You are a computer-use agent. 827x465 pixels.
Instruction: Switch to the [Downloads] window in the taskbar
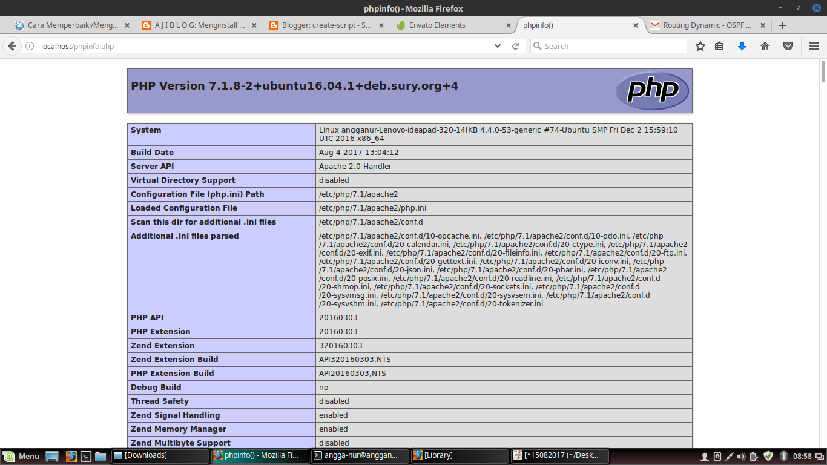click(x=159, y=456)
